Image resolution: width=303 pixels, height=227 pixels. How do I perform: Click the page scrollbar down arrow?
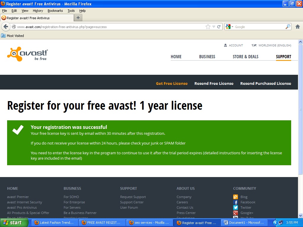pyautogui.click(x=301, y=215)
